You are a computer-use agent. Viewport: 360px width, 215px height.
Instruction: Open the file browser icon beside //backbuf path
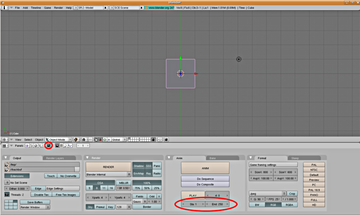point(7,169)
